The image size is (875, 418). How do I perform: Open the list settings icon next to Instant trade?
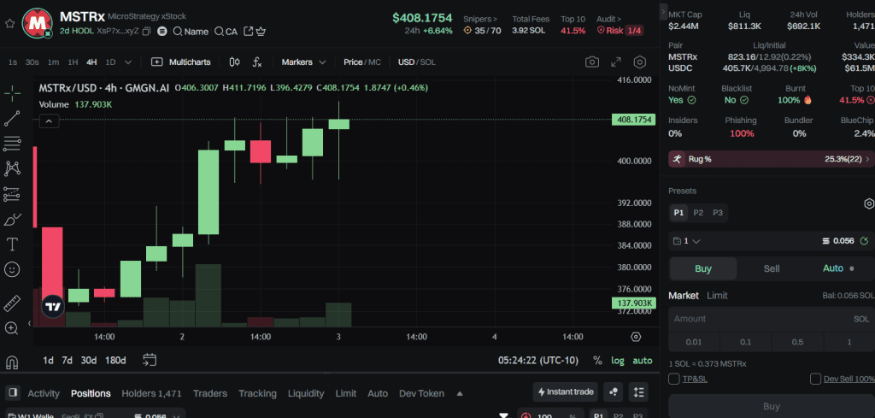637,392
